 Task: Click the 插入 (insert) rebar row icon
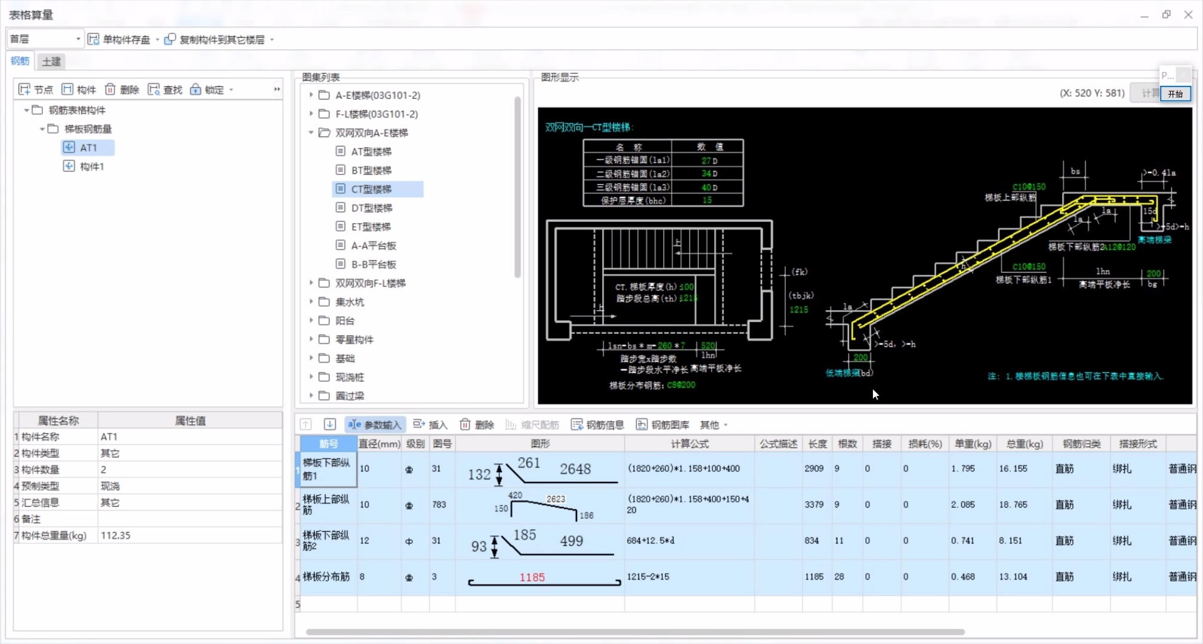(x=418, y=425)
